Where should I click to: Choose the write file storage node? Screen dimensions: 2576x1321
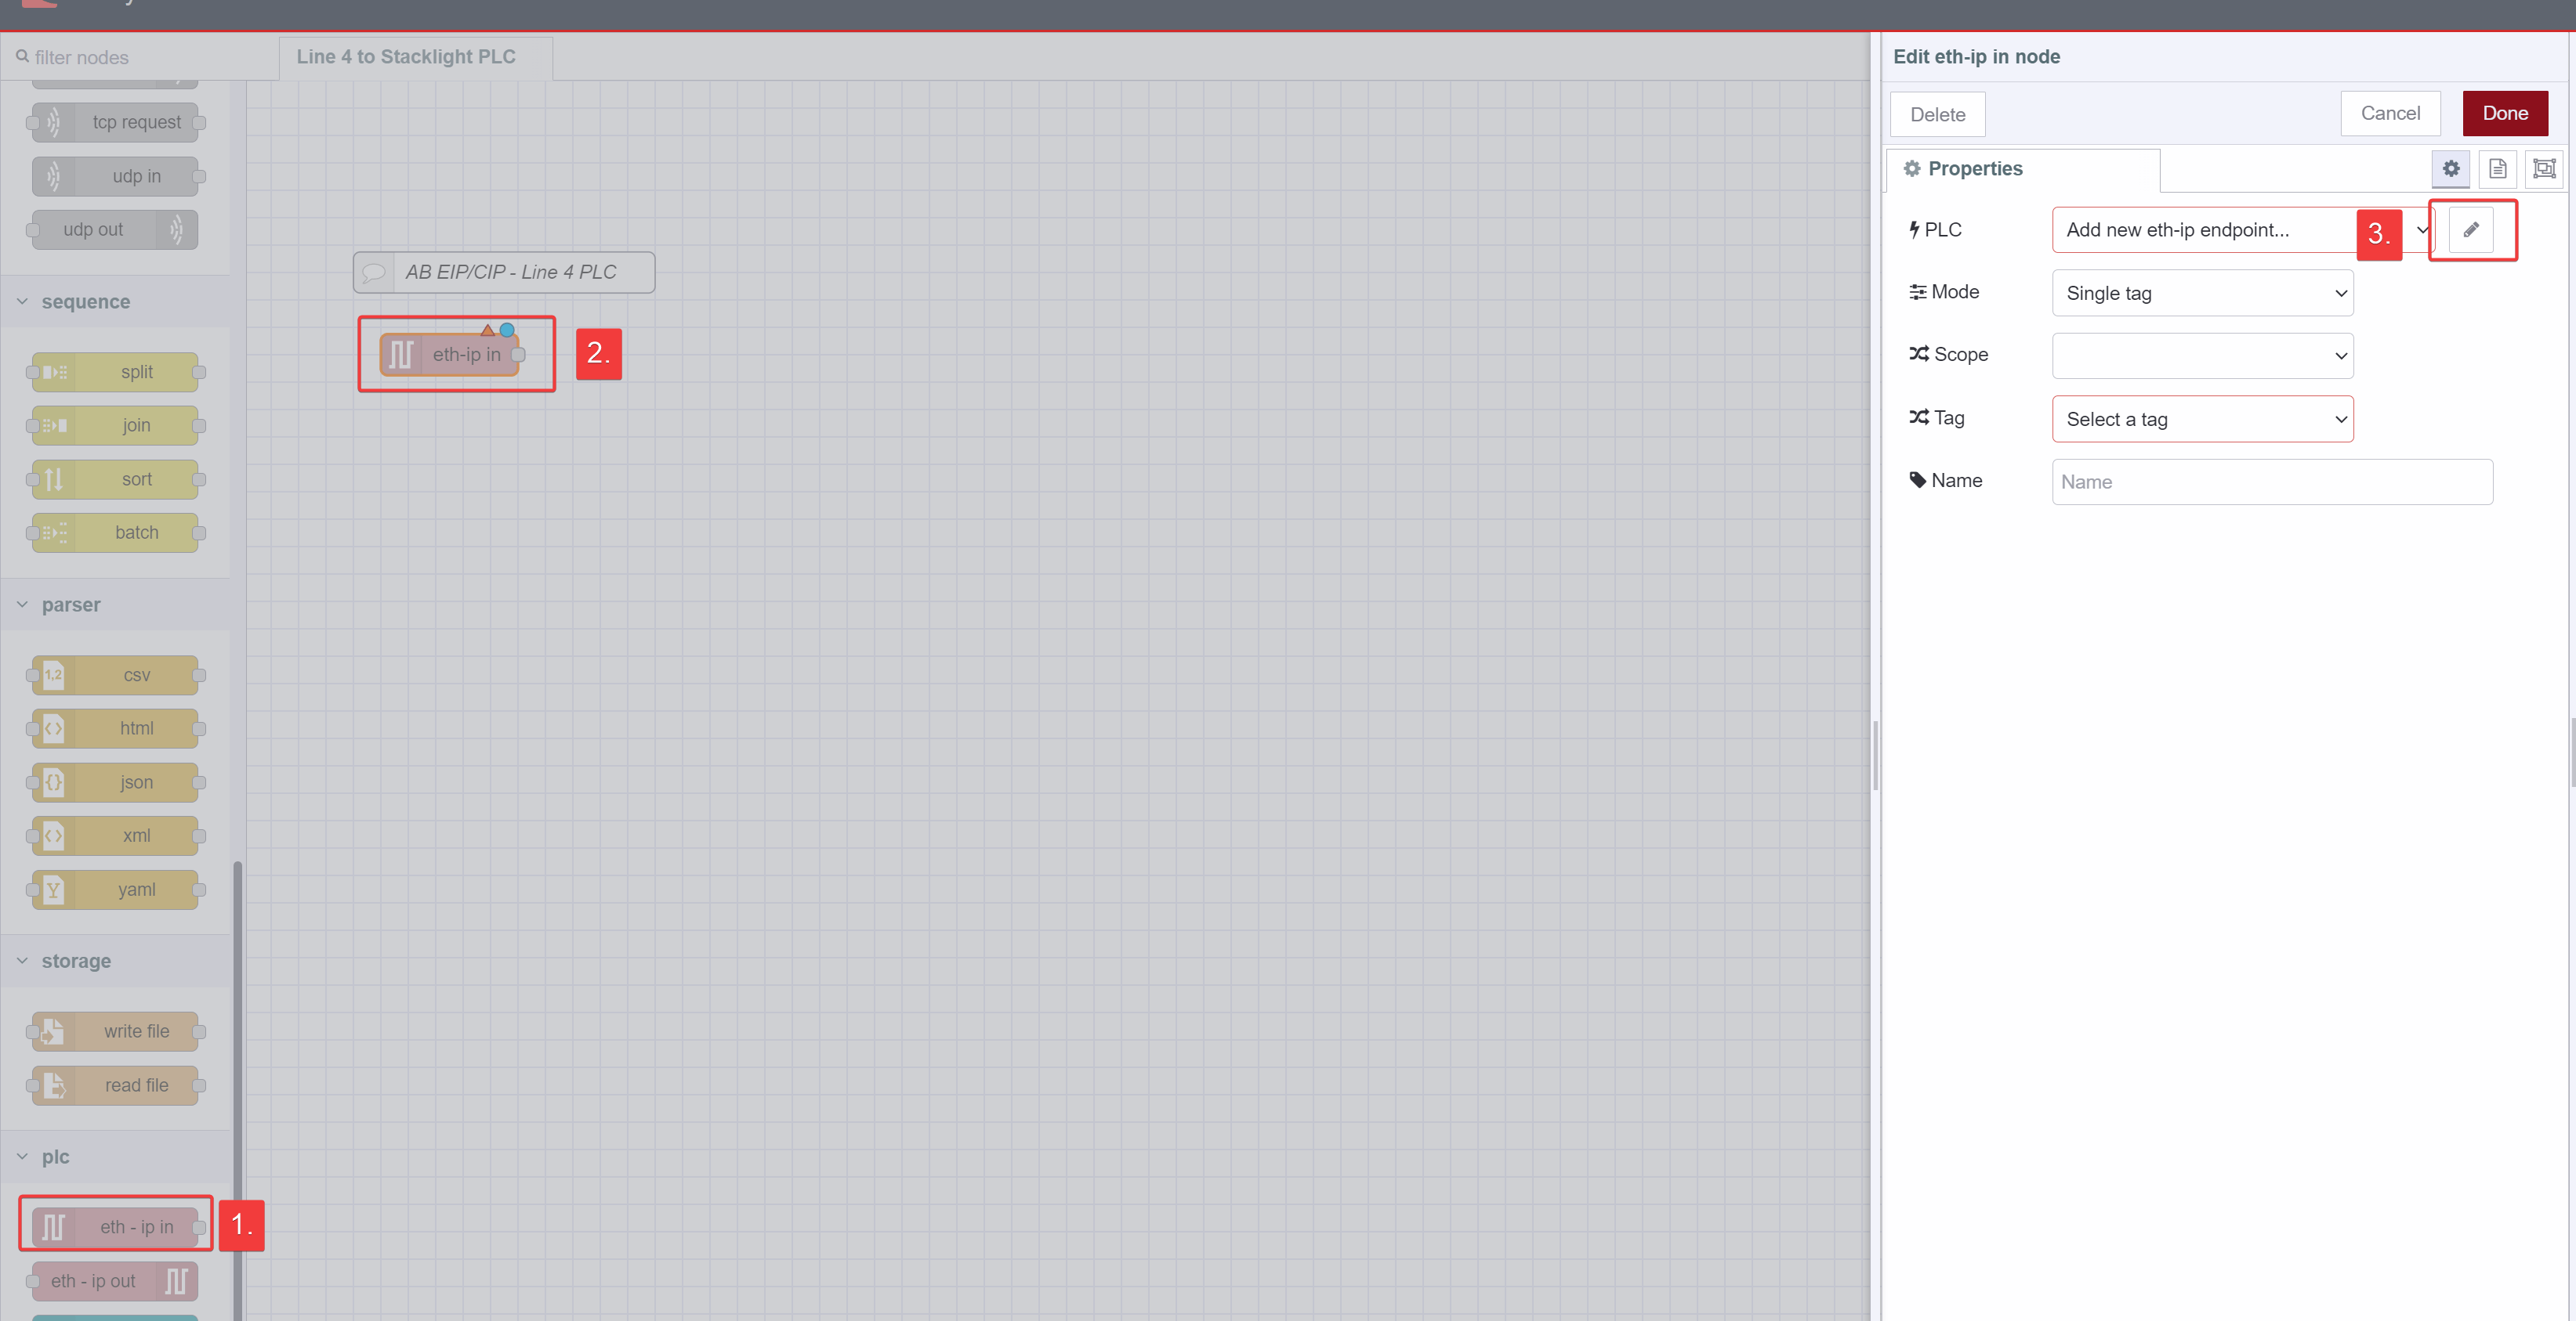[x=115, y=1031]
